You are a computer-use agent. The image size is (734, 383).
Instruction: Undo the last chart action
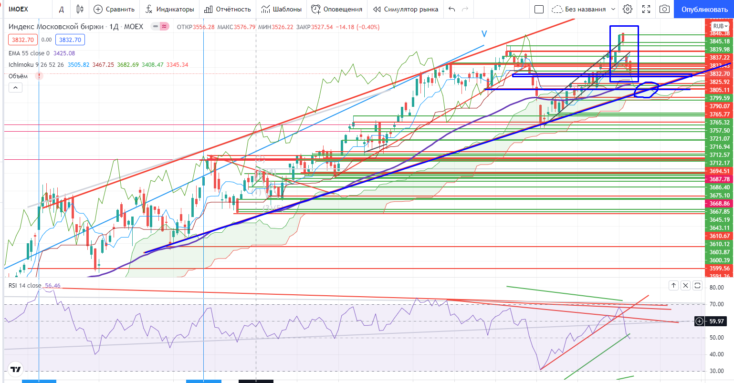tap(452, 9)
